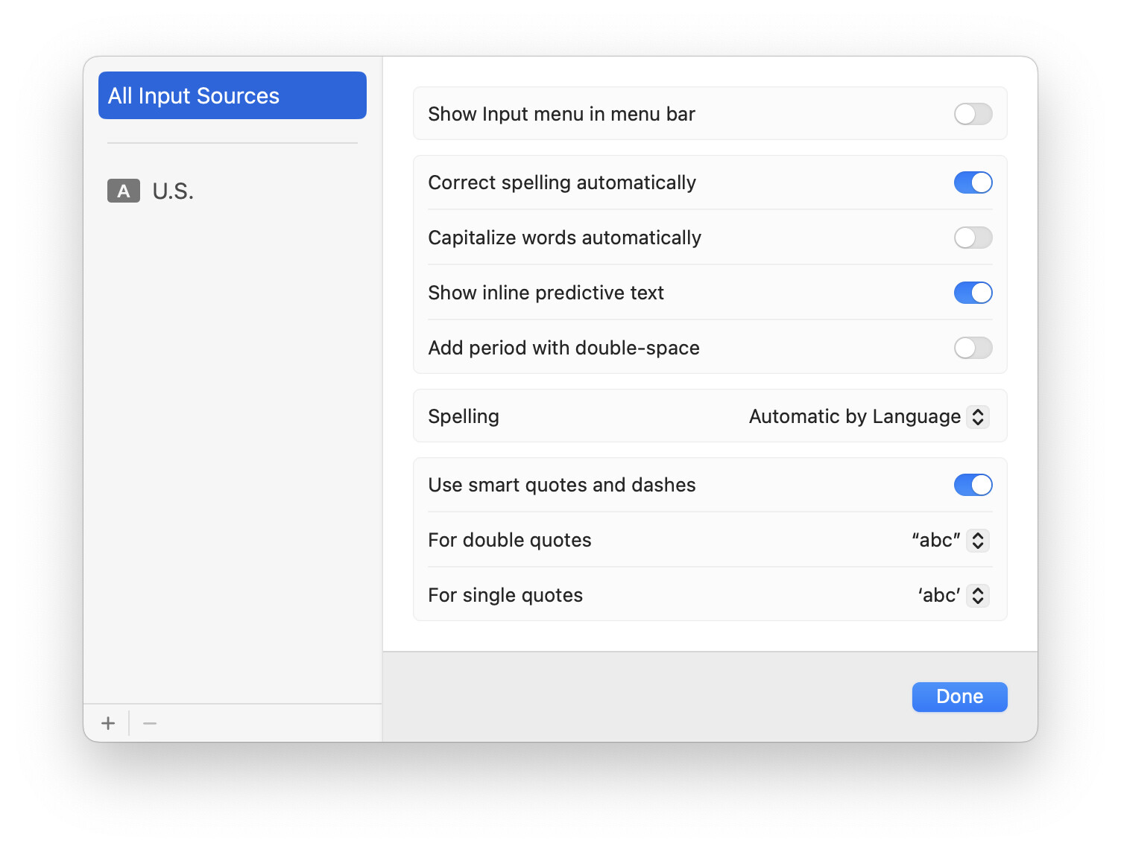Click the 'Show inline predictive text' label
Viewport: 1121px width, 852px height.
[546, 293]
